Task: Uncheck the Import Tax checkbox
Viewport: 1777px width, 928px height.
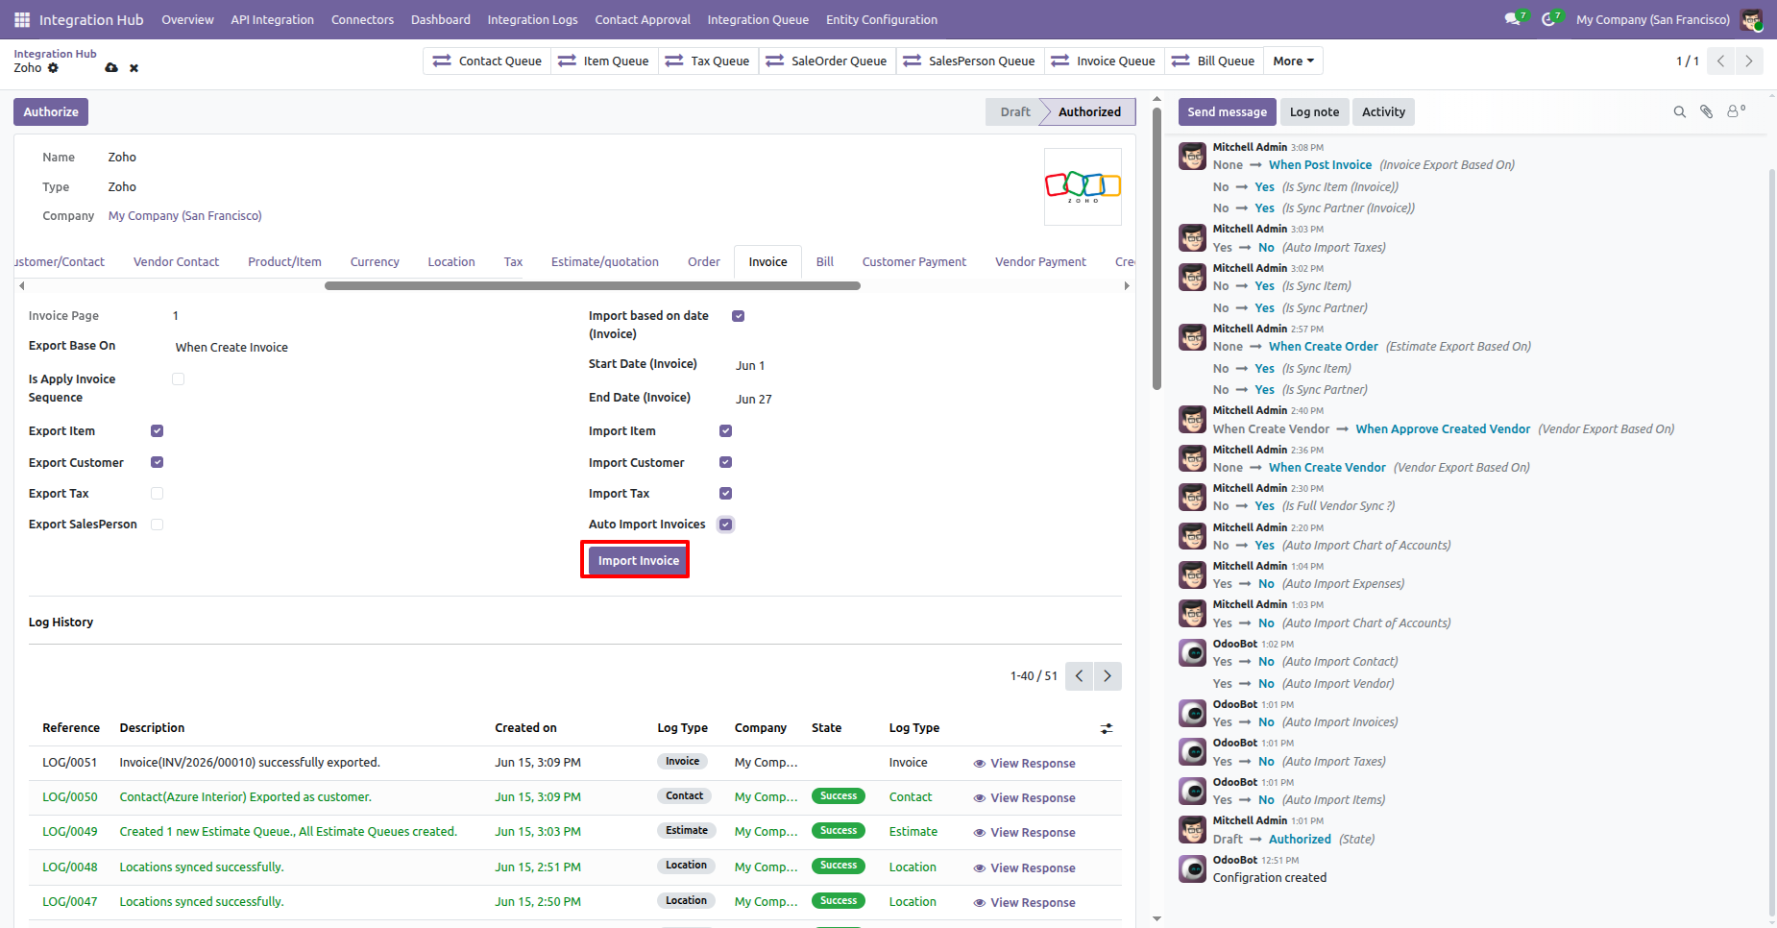Action: coord(725,494)
